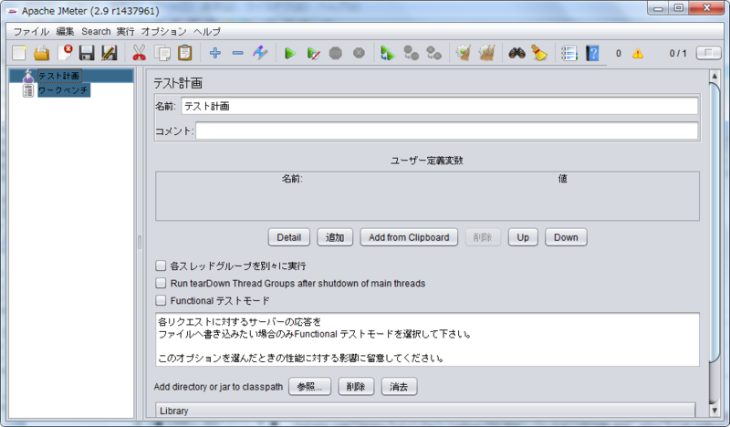Click the Stop test icon
730x427 pixels.
coord(336,54)
